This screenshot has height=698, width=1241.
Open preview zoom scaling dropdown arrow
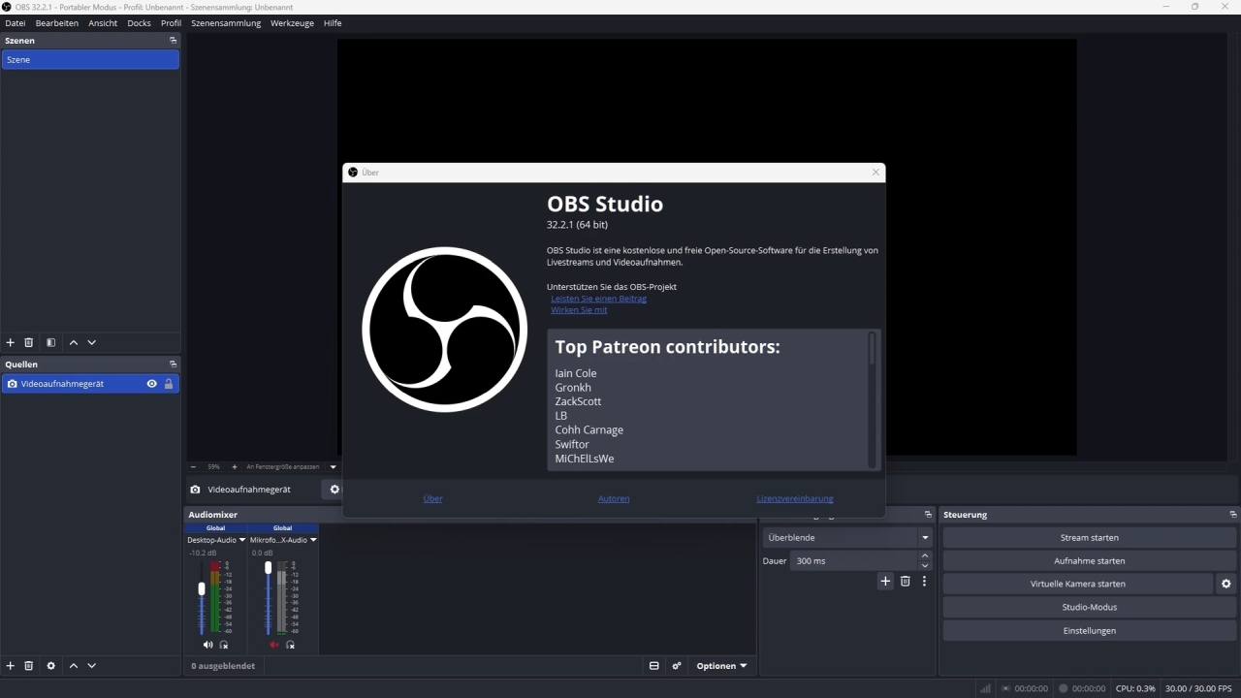point(333,466)
